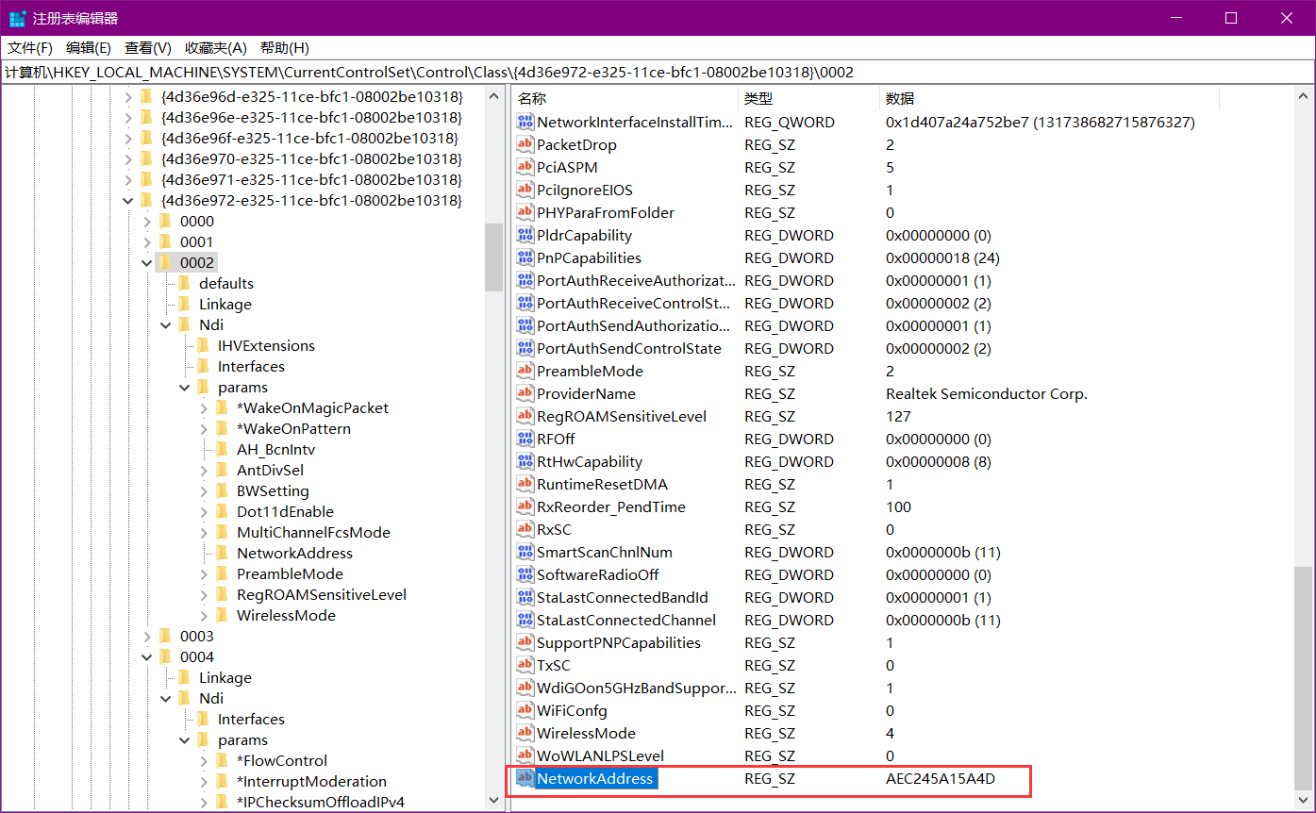Click the Realtek Semiconductor Corp. data value
The image size is (1316, 813).
987,393
